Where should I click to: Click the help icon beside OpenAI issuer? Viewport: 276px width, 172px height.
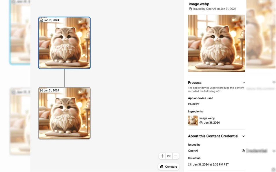click(x=243, y=151)
